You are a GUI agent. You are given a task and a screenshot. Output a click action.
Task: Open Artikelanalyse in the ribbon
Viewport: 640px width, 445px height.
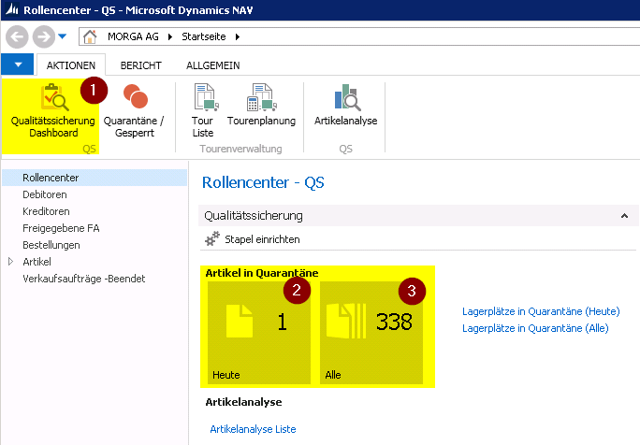(x=345, y=106)
